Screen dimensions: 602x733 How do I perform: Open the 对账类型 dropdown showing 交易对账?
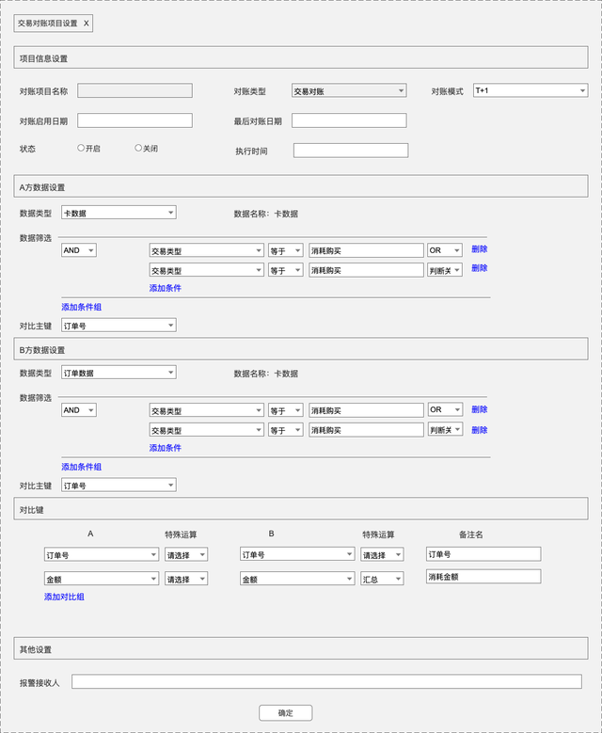(x=349, y=90)
